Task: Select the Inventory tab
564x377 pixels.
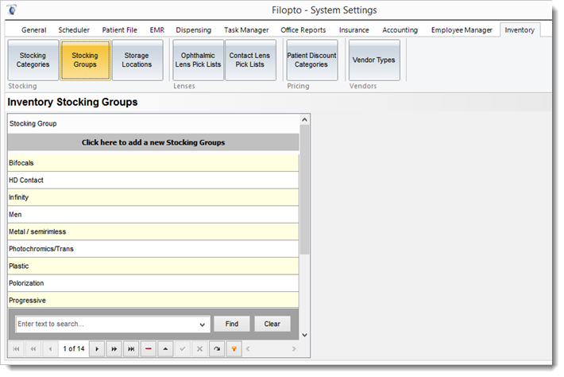Action: click(520, 30)
